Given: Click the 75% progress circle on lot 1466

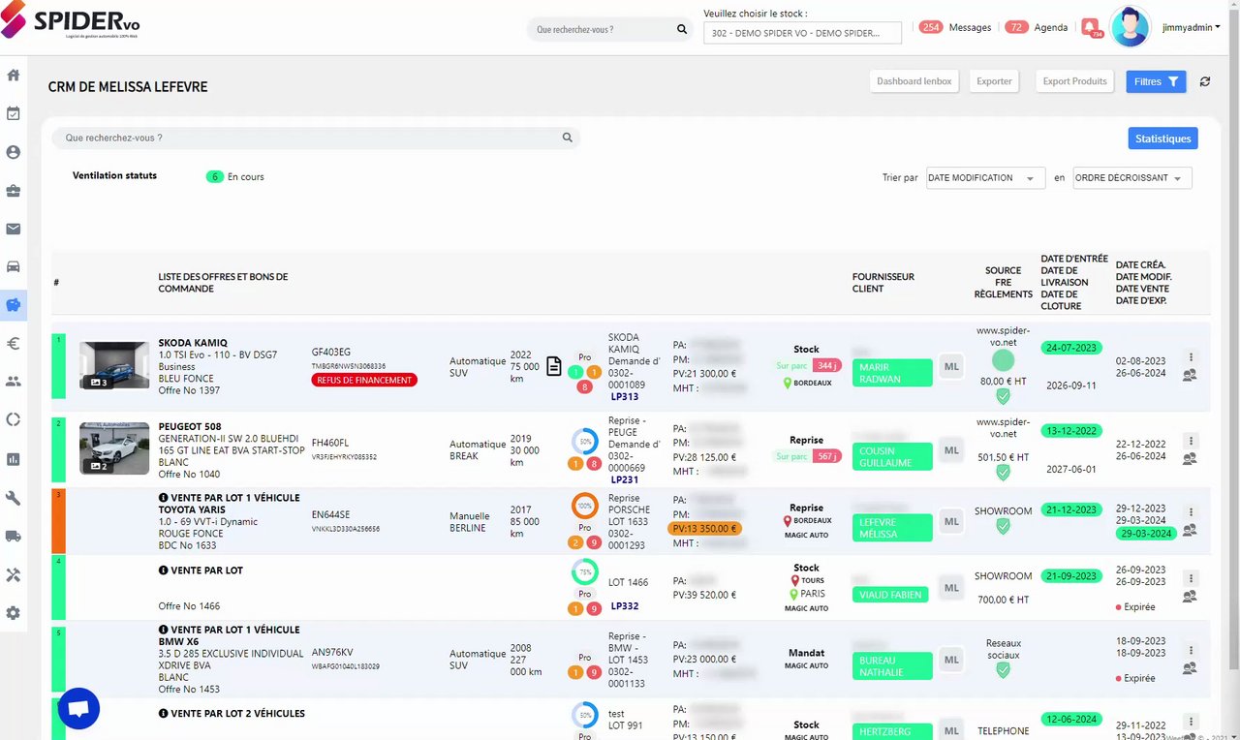Looking at the screenshot, I should tap(585, 571).
